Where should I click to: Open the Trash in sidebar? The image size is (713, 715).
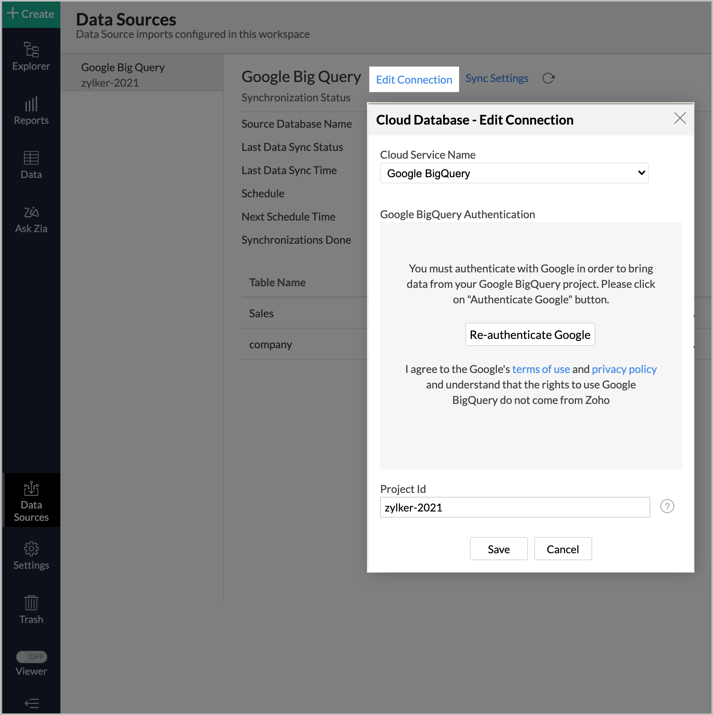(31, 610)
